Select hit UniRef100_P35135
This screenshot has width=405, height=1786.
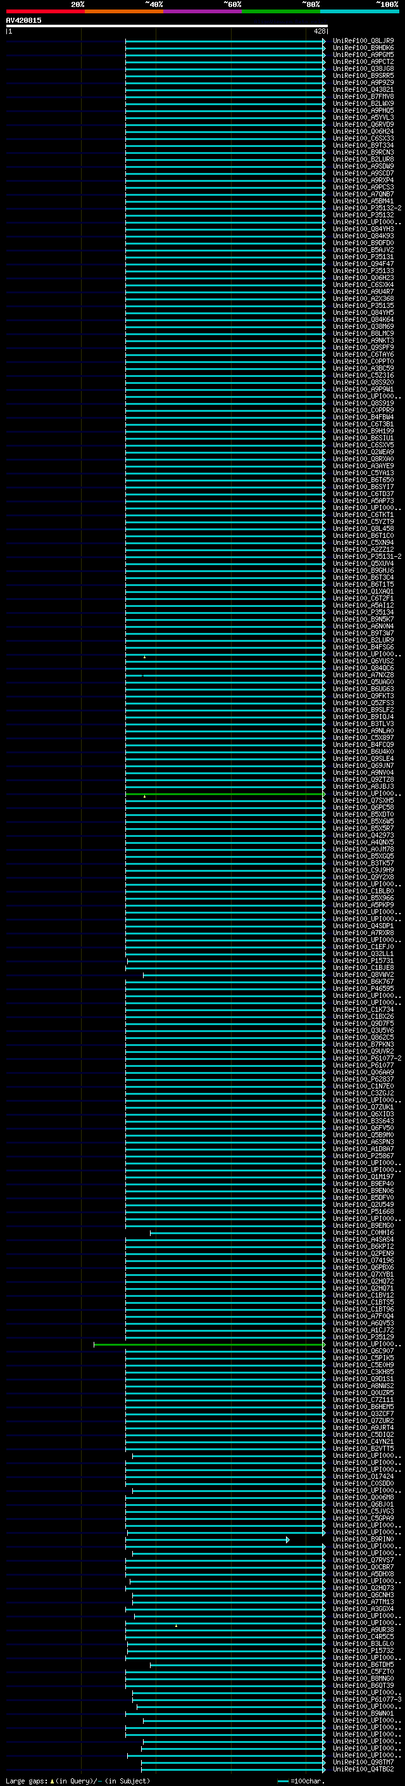pos(363,306)
